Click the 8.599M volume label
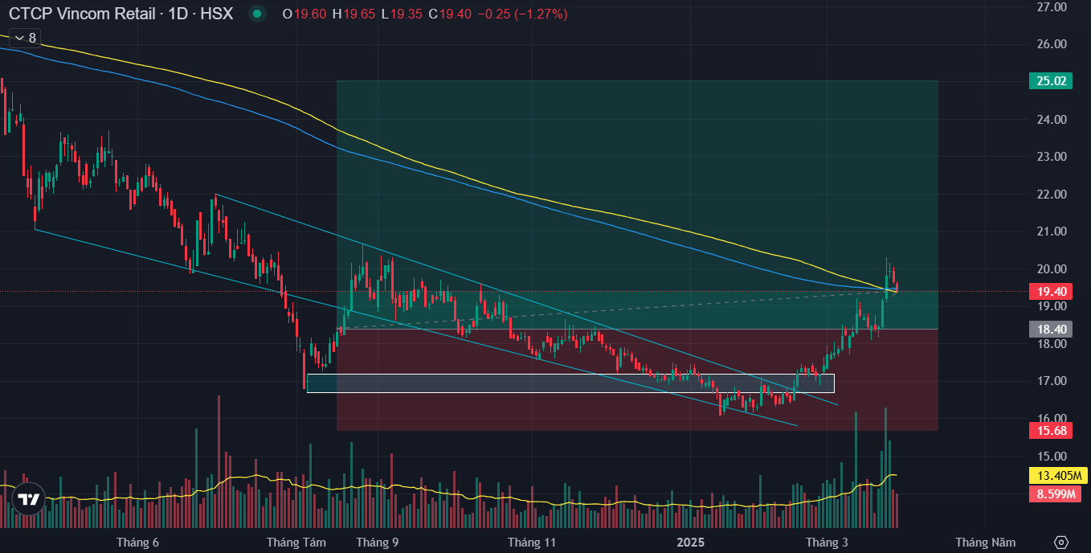Image resolution: width=1091 pixels, height=553 pixels. tap(1055, 494)
